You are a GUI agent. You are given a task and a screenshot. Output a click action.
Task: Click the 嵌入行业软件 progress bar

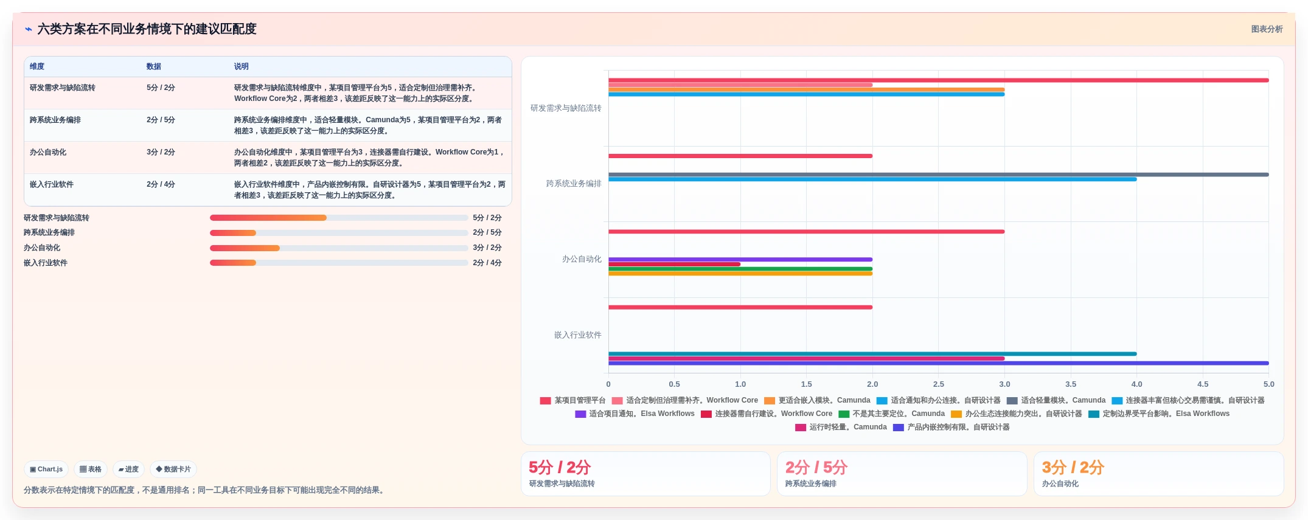(x=339, y=263)
